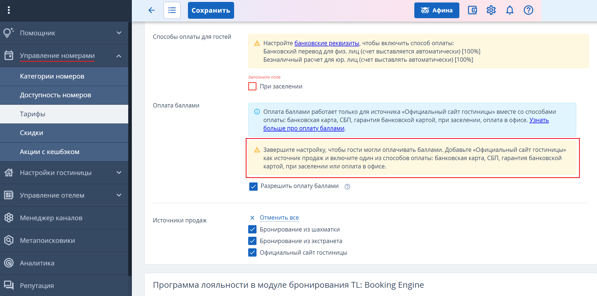Screen dimensions: 597x296
Task: Uncheck 'Официальный сайт гостиницы' source
Action: [252, 252]
